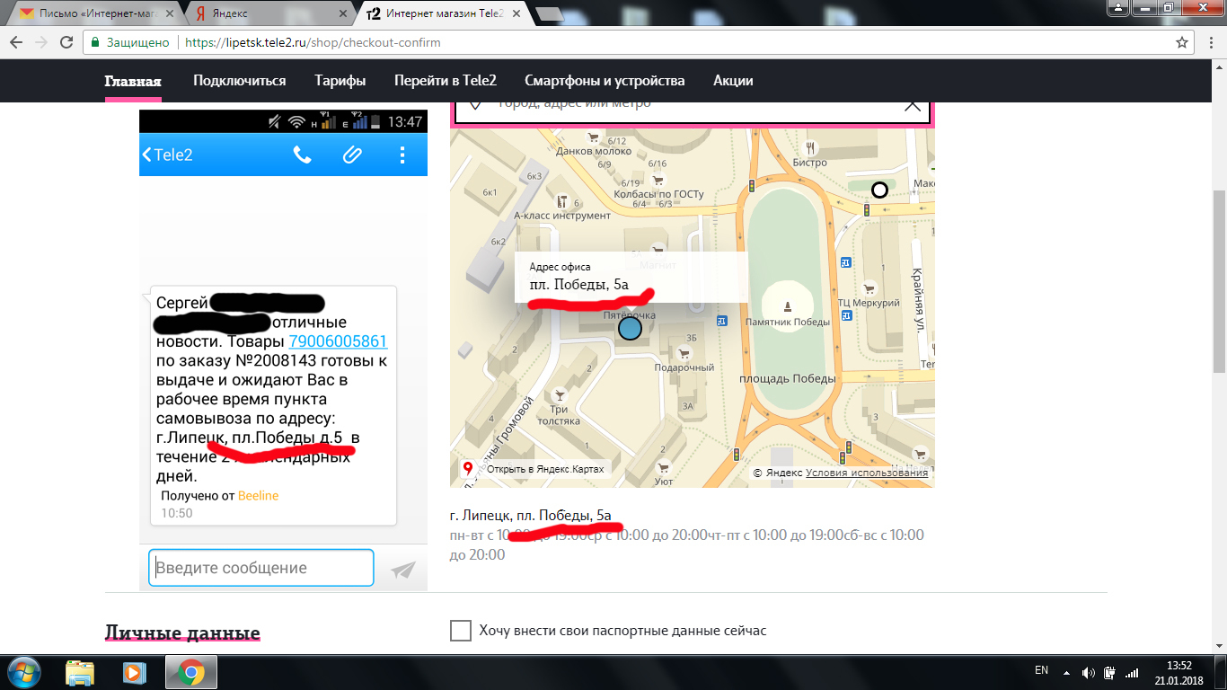Viewport: 1227px width, 690px height.
Task: Click the EN language indicator in the taskbar
Action: [x=1041, y=670]
